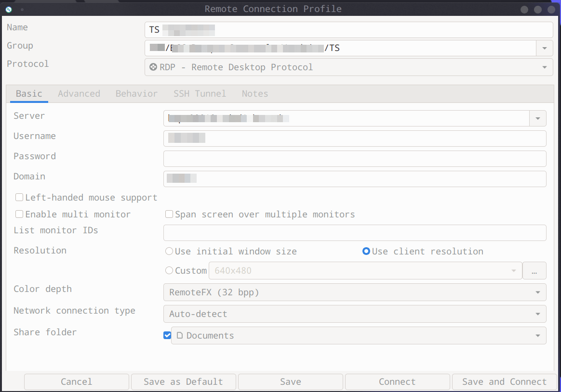Click the Documents folder icon in Share folder
The height and width of the screenshot is (392, 561).
click(180, 336)
